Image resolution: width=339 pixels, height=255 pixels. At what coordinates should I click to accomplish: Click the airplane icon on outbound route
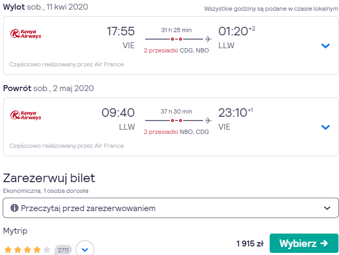coord(208,39)
